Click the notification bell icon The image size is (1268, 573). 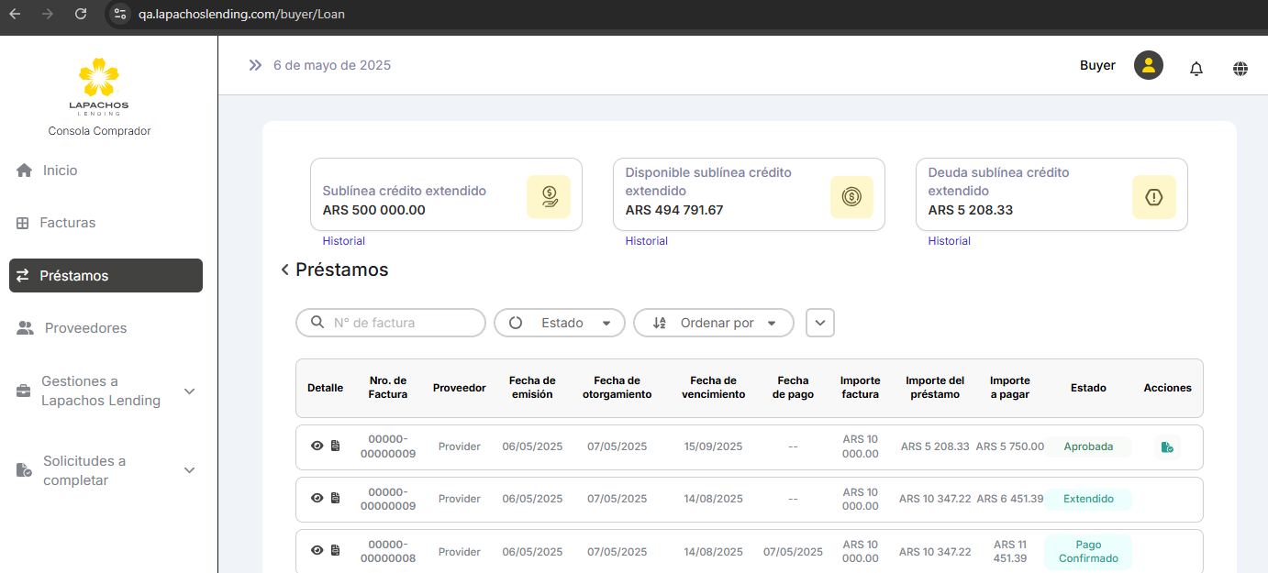coord(1196,69)
